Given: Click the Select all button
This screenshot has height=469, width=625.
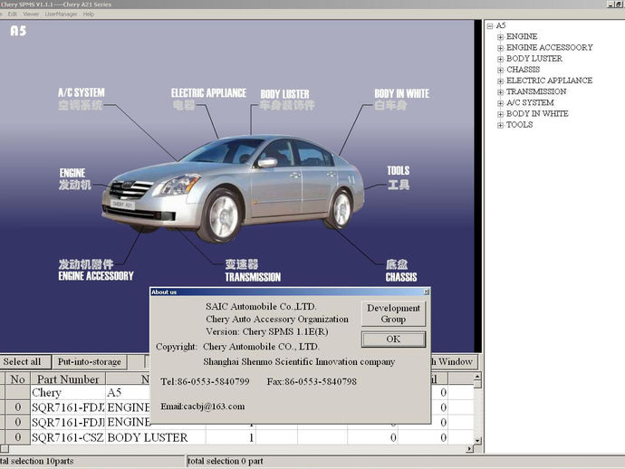Looking at the screenshot, I should tap(24, 362).
